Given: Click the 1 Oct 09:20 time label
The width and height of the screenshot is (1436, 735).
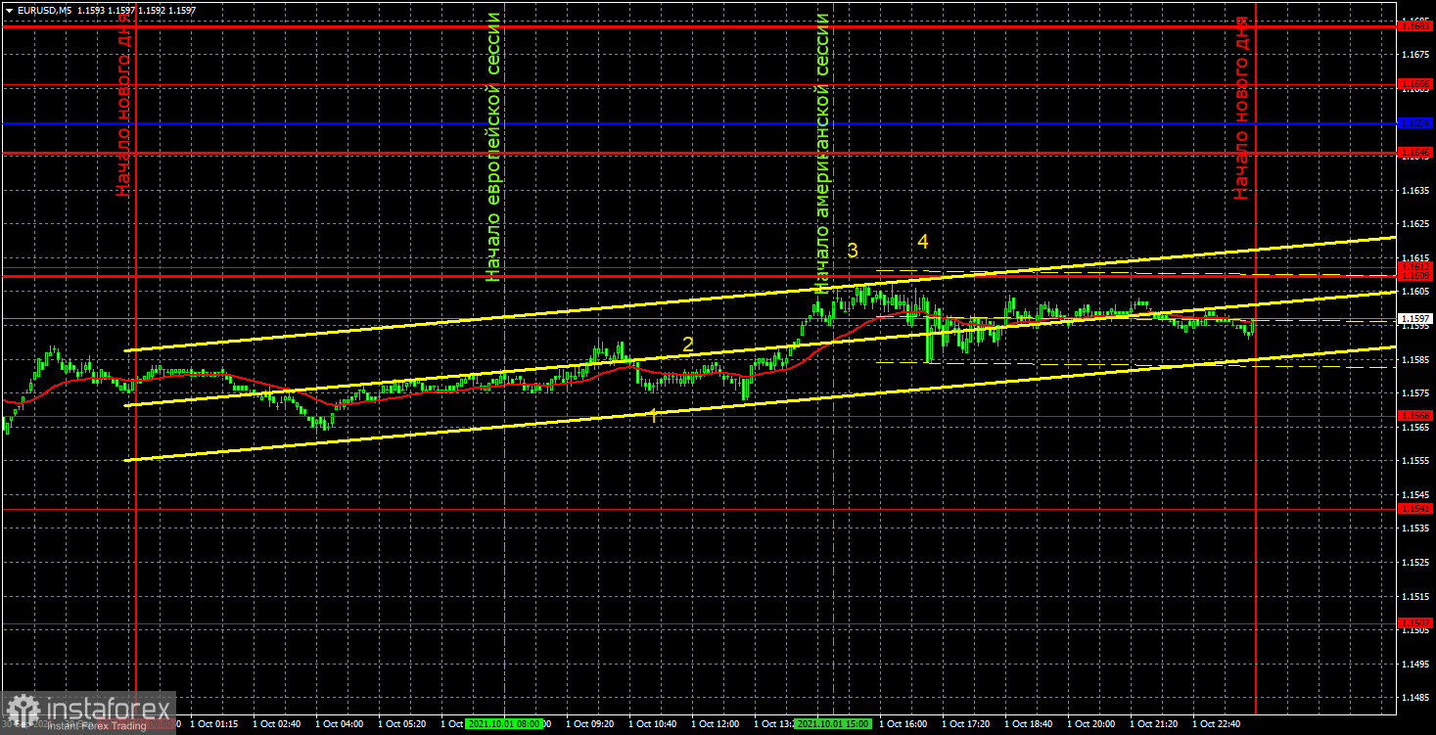Looking at the screenshot, I should pos(591,724).
